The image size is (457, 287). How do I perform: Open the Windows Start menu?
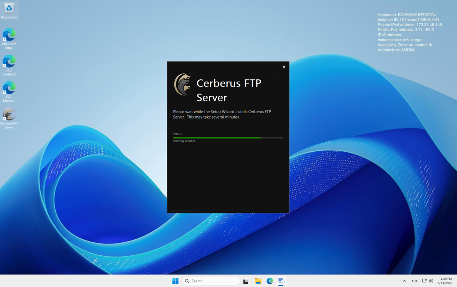click(x=175, y=281)
